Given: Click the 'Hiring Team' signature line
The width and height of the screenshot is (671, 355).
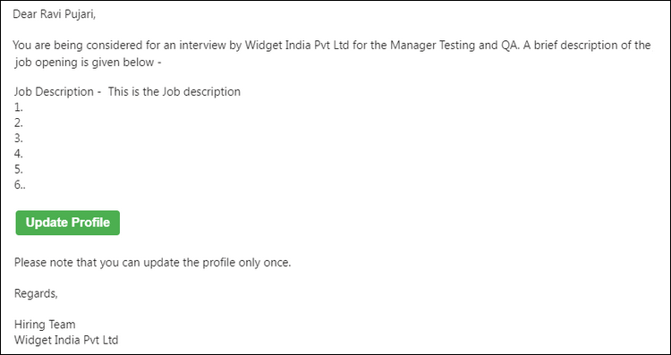Looking at the screenshot, I should click(45, 325).
